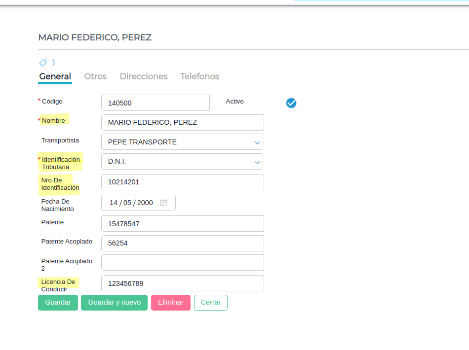Click the Guardar y nuevo button

114,302
